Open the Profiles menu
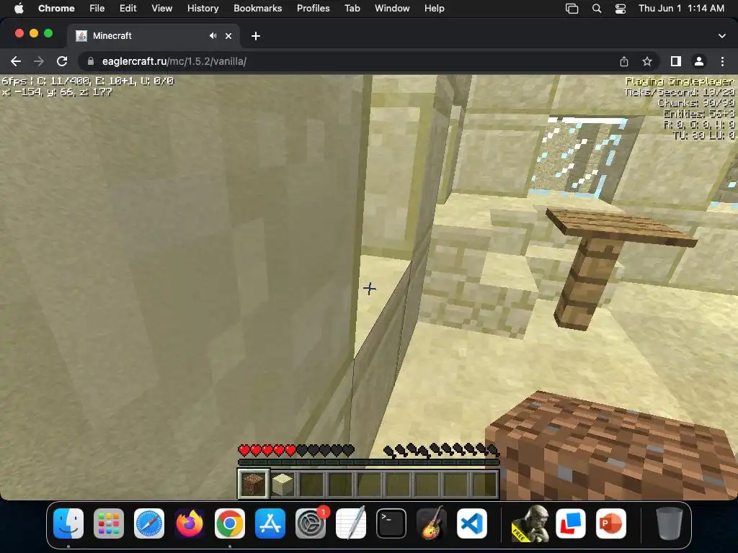Screen dimensions: 738x553 (x=313, y=8)
